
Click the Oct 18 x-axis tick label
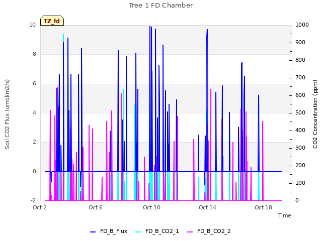(263, 207)
